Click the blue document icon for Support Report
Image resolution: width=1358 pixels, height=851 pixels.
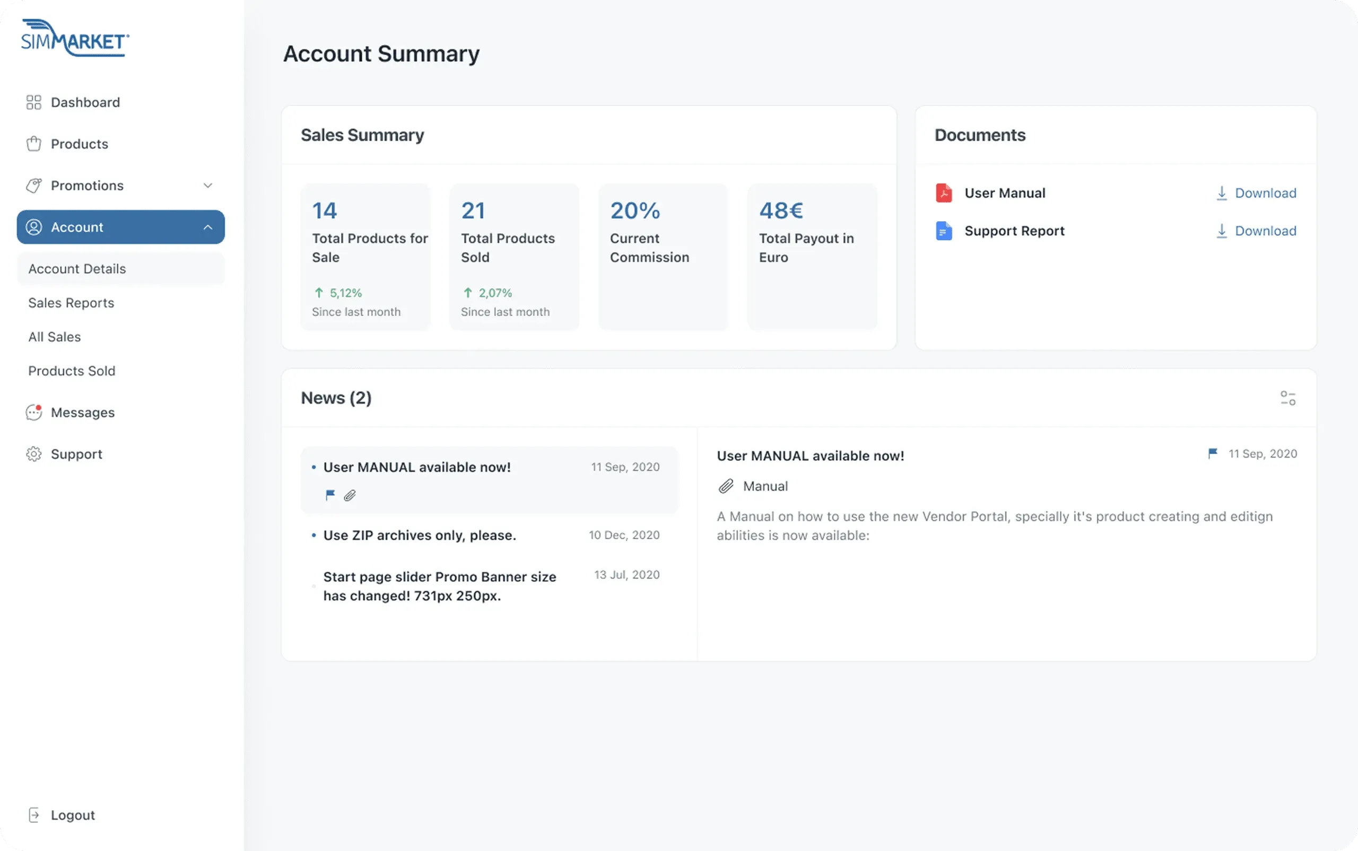(x=944, y=231)
